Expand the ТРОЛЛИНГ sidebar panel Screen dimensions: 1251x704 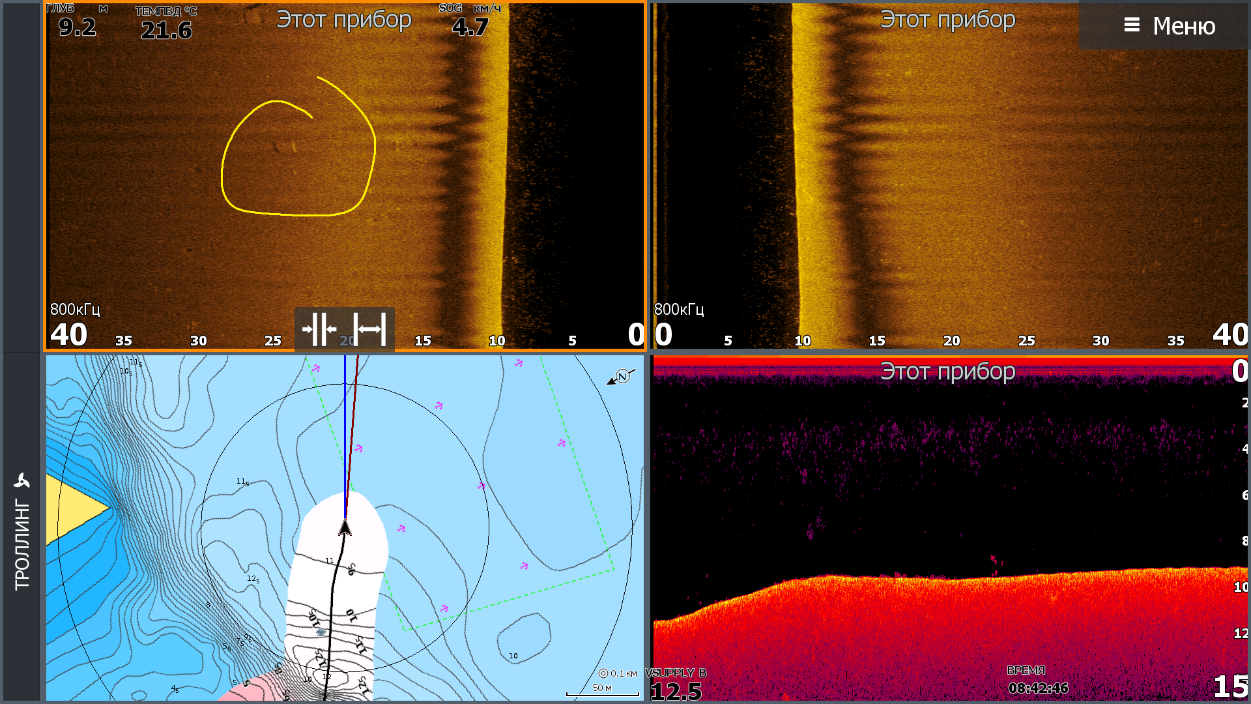tap(22, 544)
